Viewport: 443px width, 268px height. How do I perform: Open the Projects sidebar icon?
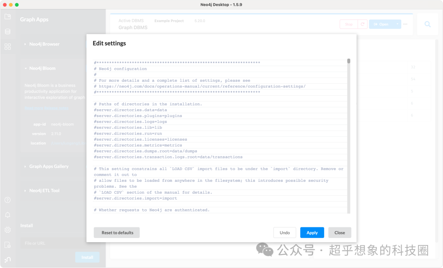click(x=8, y=17)
